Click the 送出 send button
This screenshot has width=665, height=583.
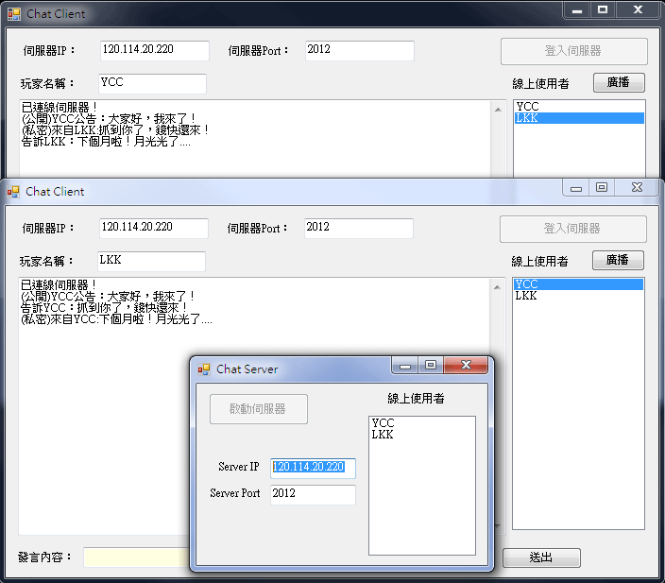(541, 557)
